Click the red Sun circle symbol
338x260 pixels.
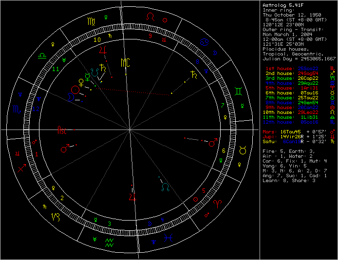(x=75, y=89)
